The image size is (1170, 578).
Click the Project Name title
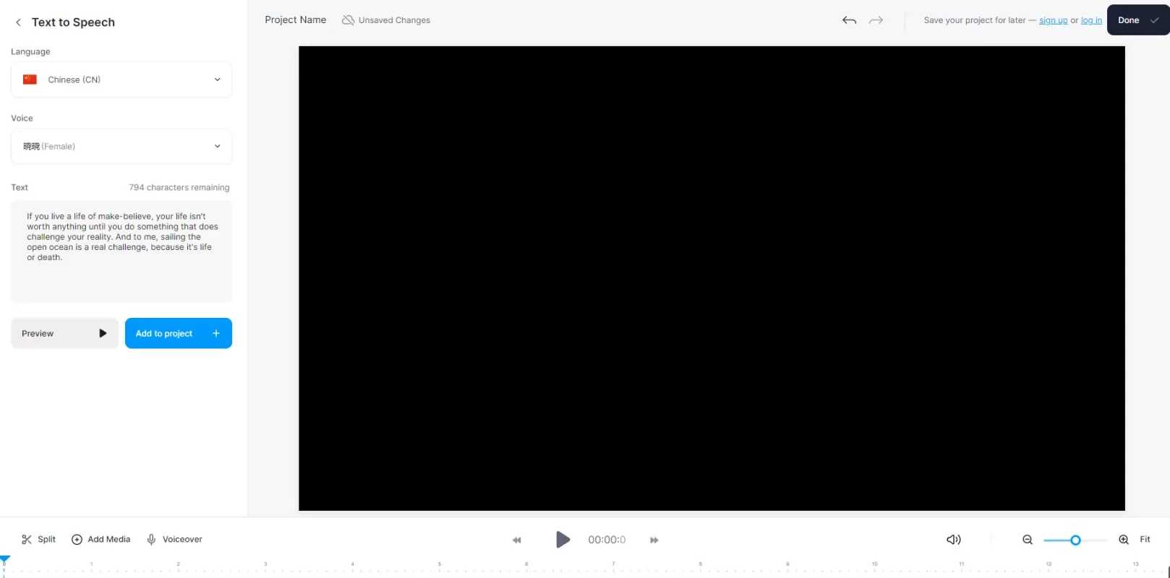[x=295, y=20]
